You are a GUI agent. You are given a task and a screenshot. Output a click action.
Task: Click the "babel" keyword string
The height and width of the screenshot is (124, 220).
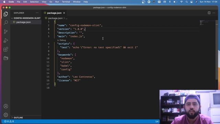pos(65,66)
